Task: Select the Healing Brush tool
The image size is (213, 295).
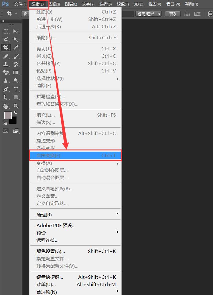Action: point(6,56)
